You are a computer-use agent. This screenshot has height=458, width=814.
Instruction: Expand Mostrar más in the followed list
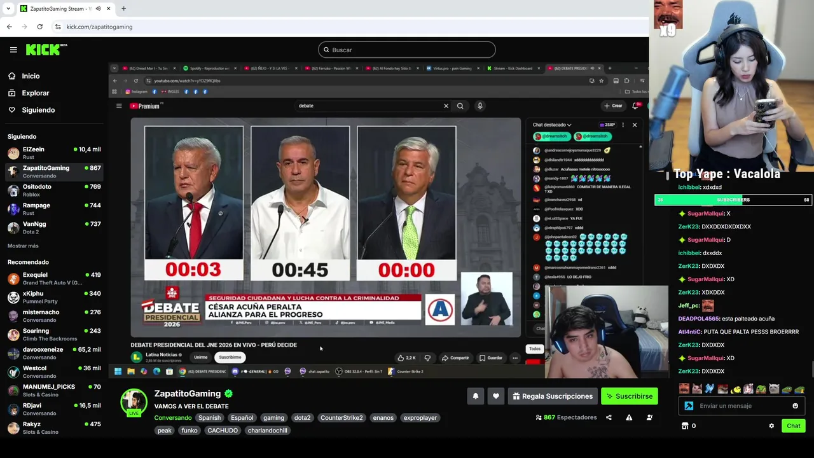point(23,246)
